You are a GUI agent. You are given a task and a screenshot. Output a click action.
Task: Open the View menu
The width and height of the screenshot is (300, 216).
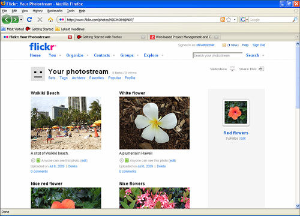(25, 11)
